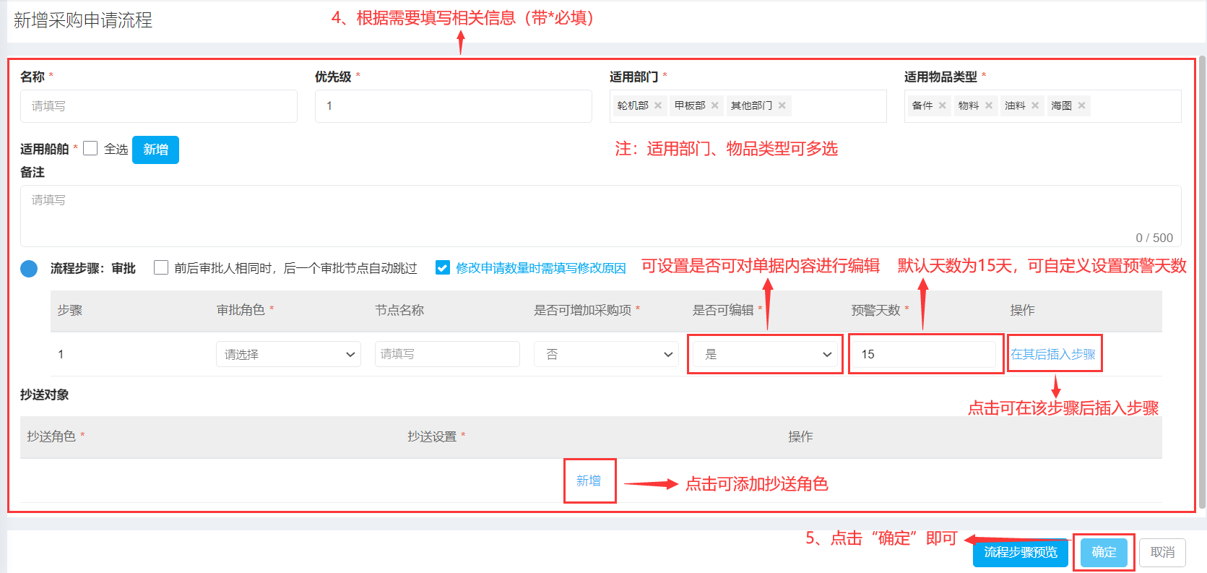The image size is (1207, 573).
Task: Click the 确定 button
Action: point(1104,552)
